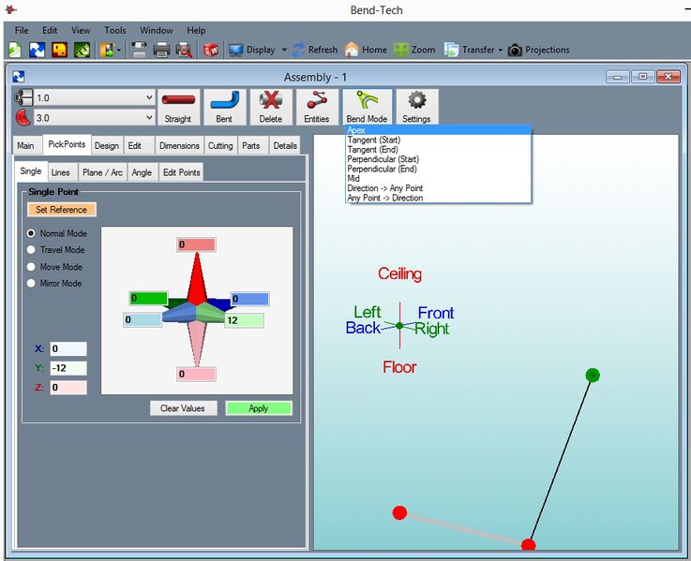Open the Window menu
Image resolution: width=691 pixels, height=561 pixels.
[156, 30]
